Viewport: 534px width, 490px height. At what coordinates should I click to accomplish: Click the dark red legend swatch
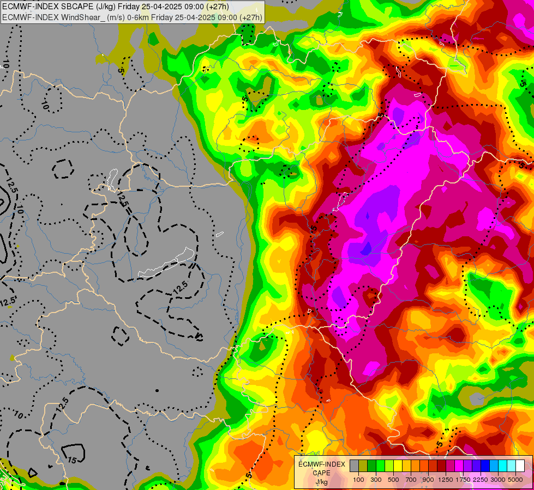coord(441,466)
